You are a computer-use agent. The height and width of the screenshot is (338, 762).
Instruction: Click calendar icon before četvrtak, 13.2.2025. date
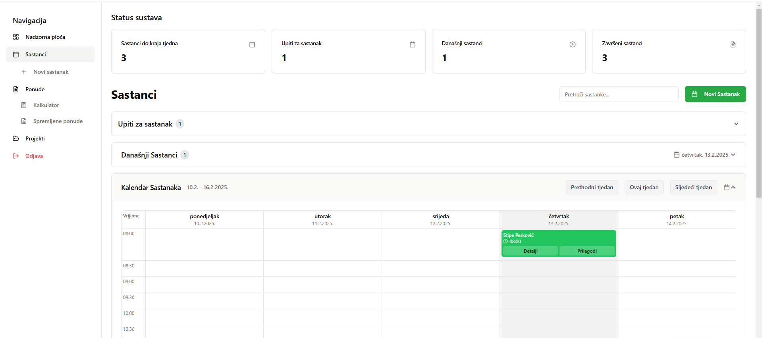677,155
